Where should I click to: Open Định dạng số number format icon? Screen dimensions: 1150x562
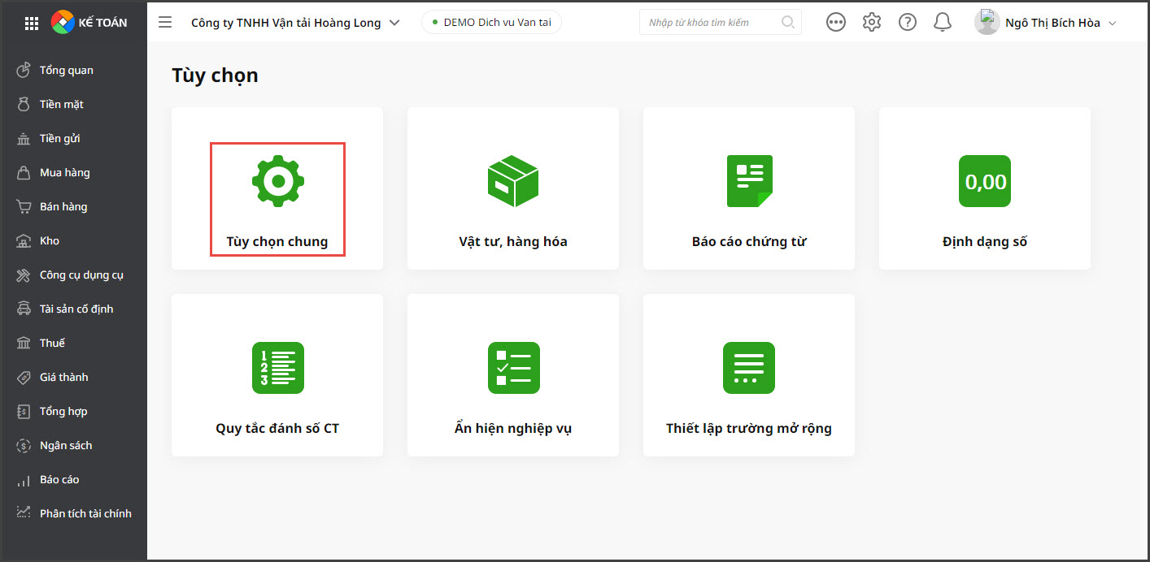[985, 181]
